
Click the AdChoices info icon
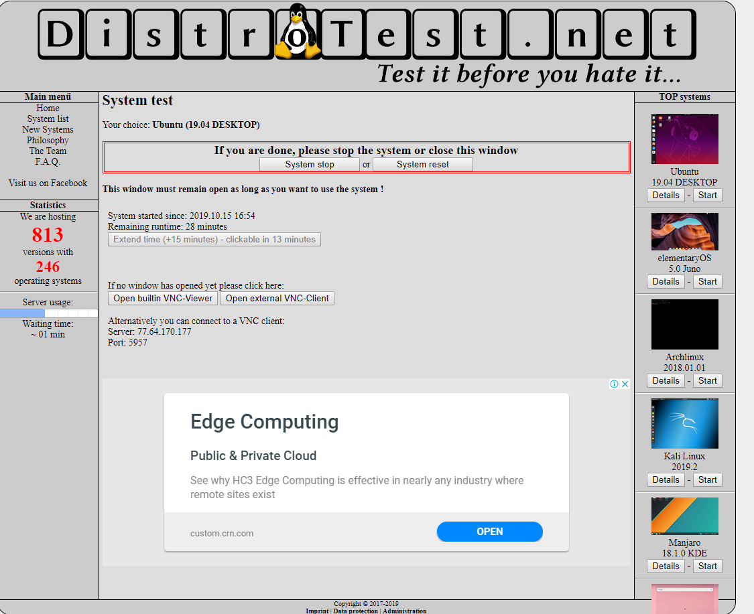coord(614,384)
